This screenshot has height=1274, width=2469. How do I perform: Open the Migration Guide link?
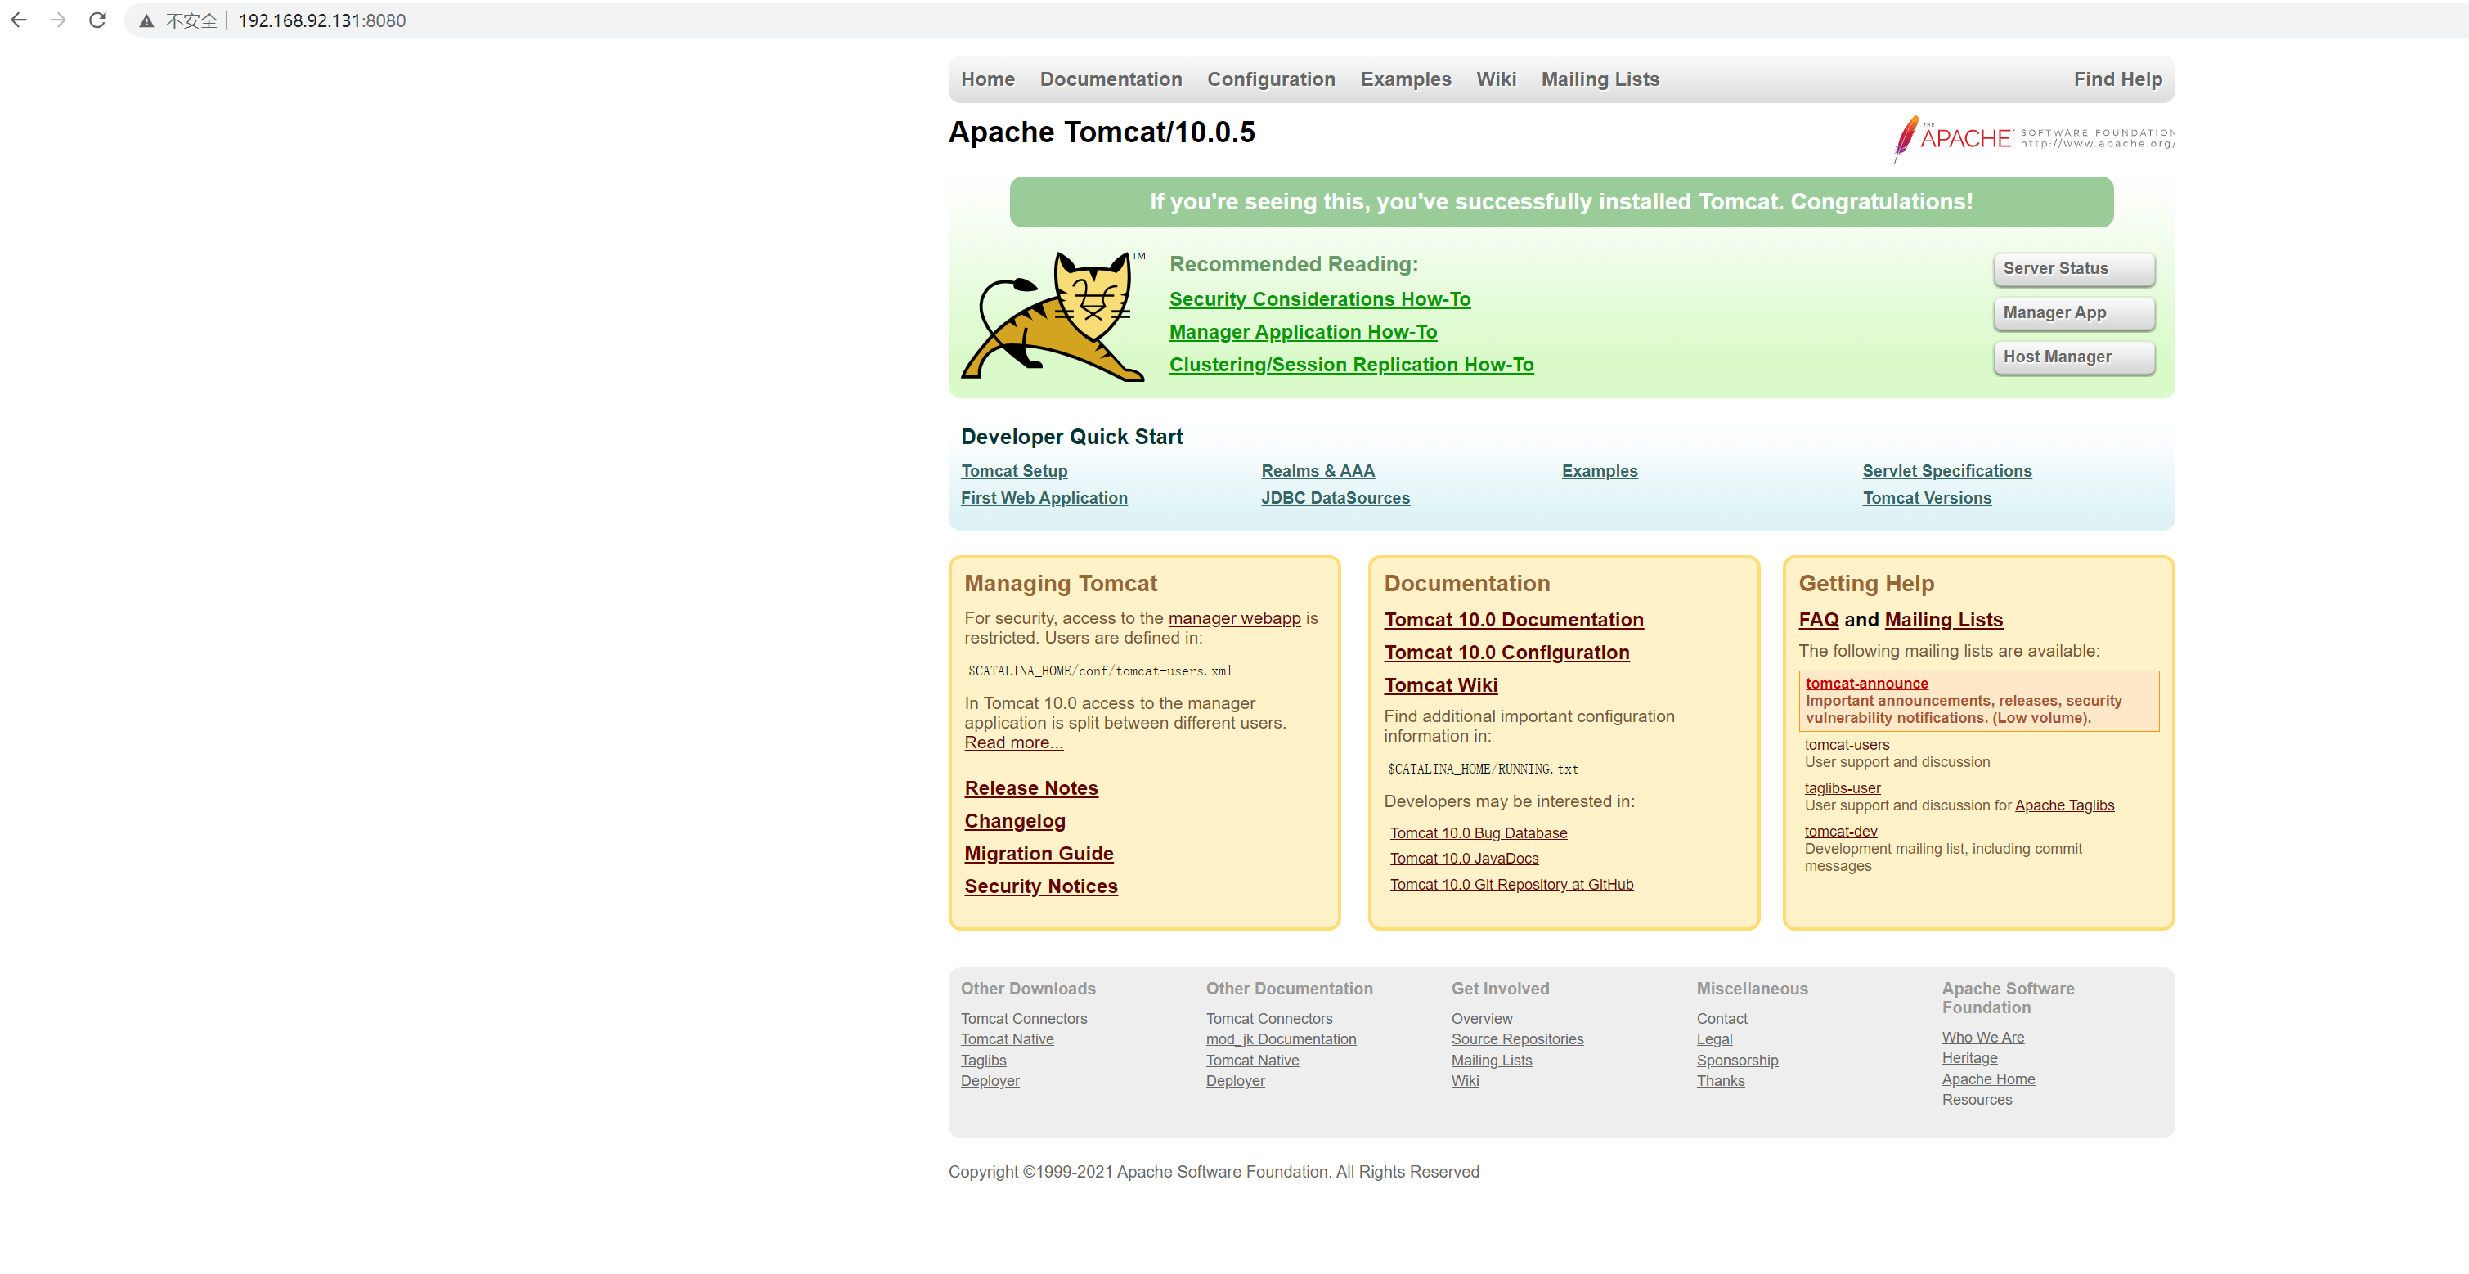(x=1039, y=853)
